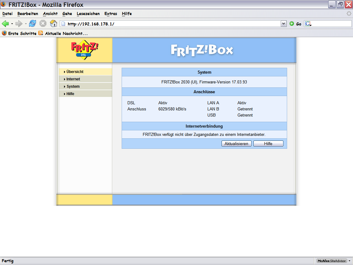Click the green Go button icon
353x265 pixels.
click(x=292, y=24)
